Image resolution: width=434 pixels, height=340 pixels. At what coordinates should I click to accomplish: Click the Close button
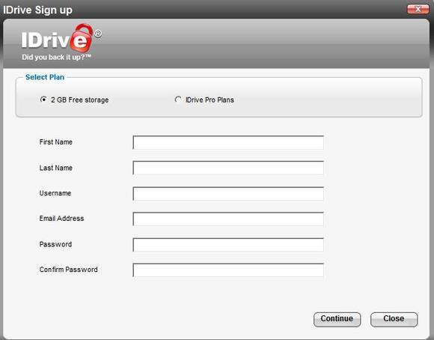[394, 319]
